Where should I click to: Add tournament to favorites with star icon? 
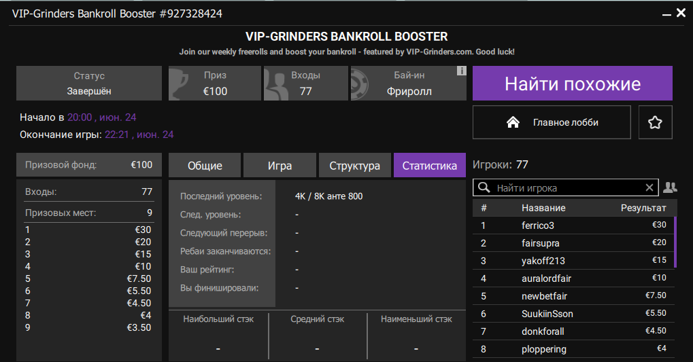[x=655, y=122]
